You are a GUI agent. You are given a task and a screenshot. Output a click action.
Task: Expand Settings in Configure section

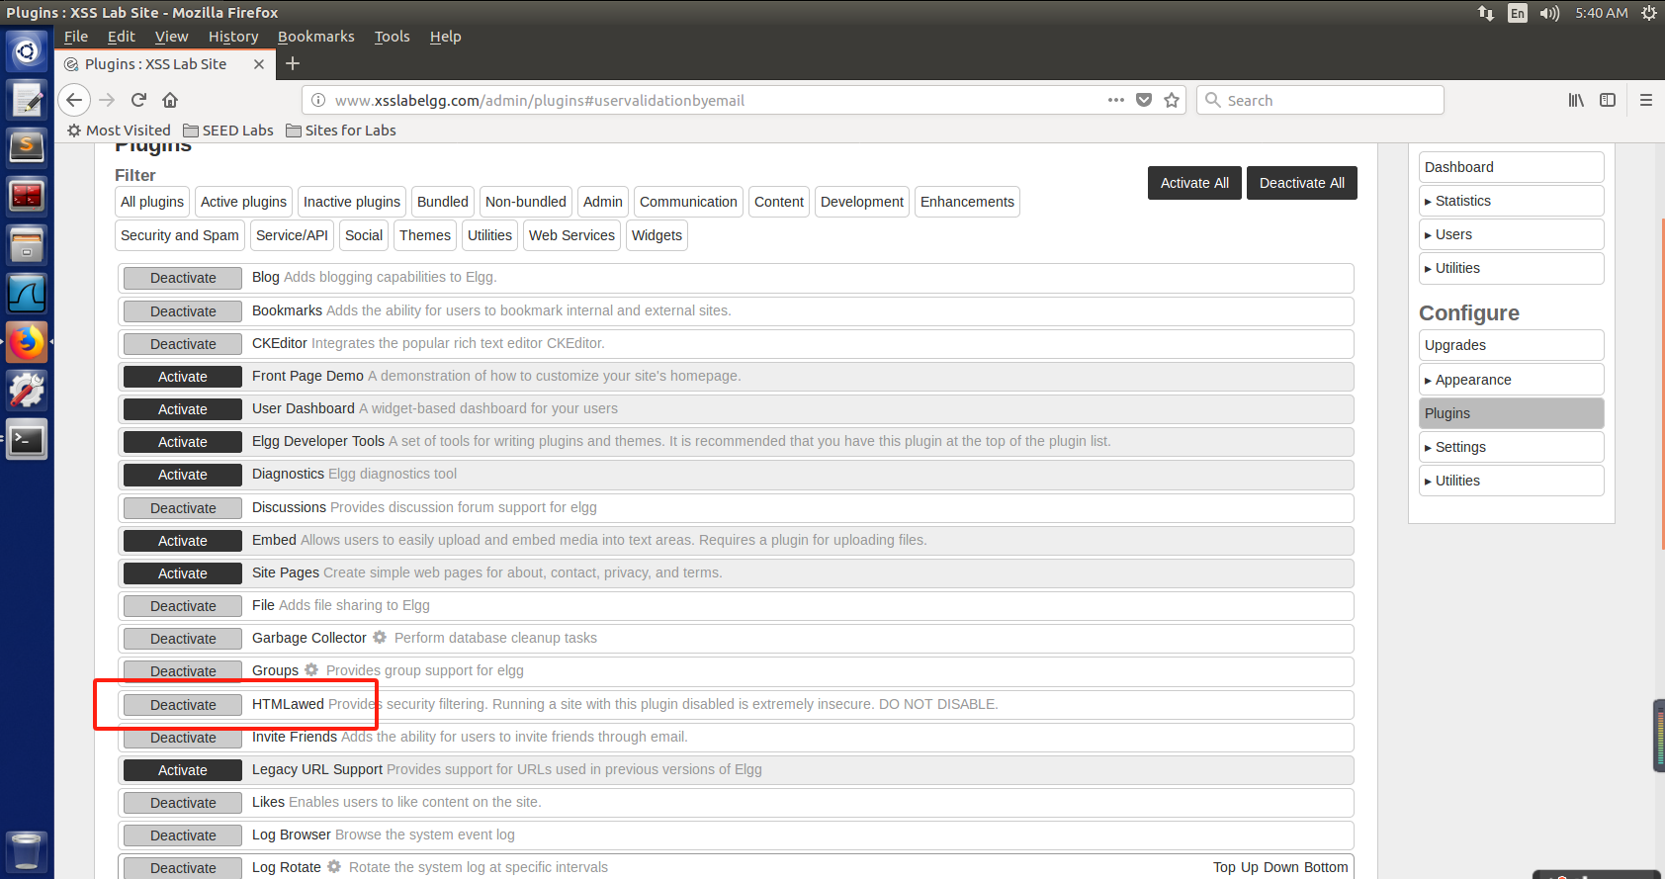point(1511,447)
